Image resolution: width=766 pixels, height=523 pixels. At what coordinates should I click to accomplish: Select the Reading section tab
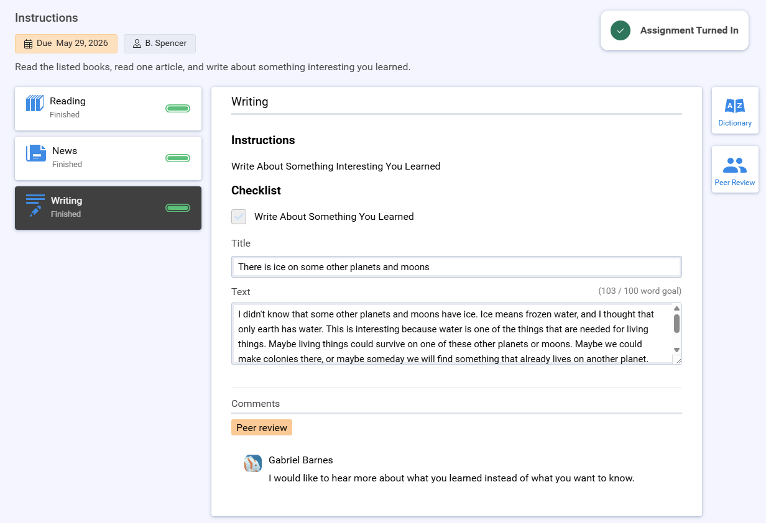pyautogui.click(x=108, y=109)
